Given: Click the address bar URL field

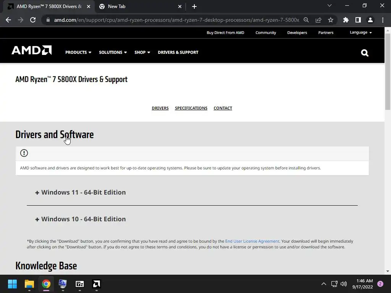Looking at the screenshot, I should coord(176,20).
